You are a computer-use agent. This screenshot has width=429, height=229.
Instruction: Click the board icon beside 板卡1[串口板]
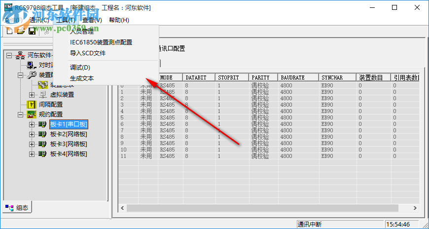[x=42, y=124]
